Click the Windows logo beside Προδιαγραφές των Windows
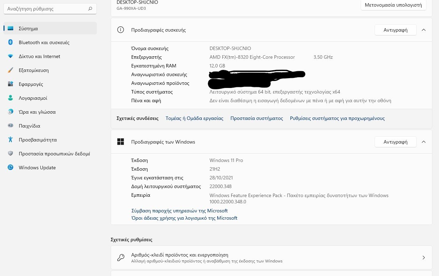This screenshot has width=439, height=276. click(120, 142)
